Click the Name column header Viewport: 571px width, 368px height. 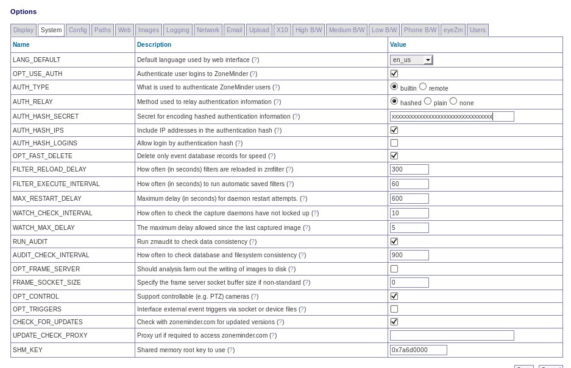click(21, 45)
